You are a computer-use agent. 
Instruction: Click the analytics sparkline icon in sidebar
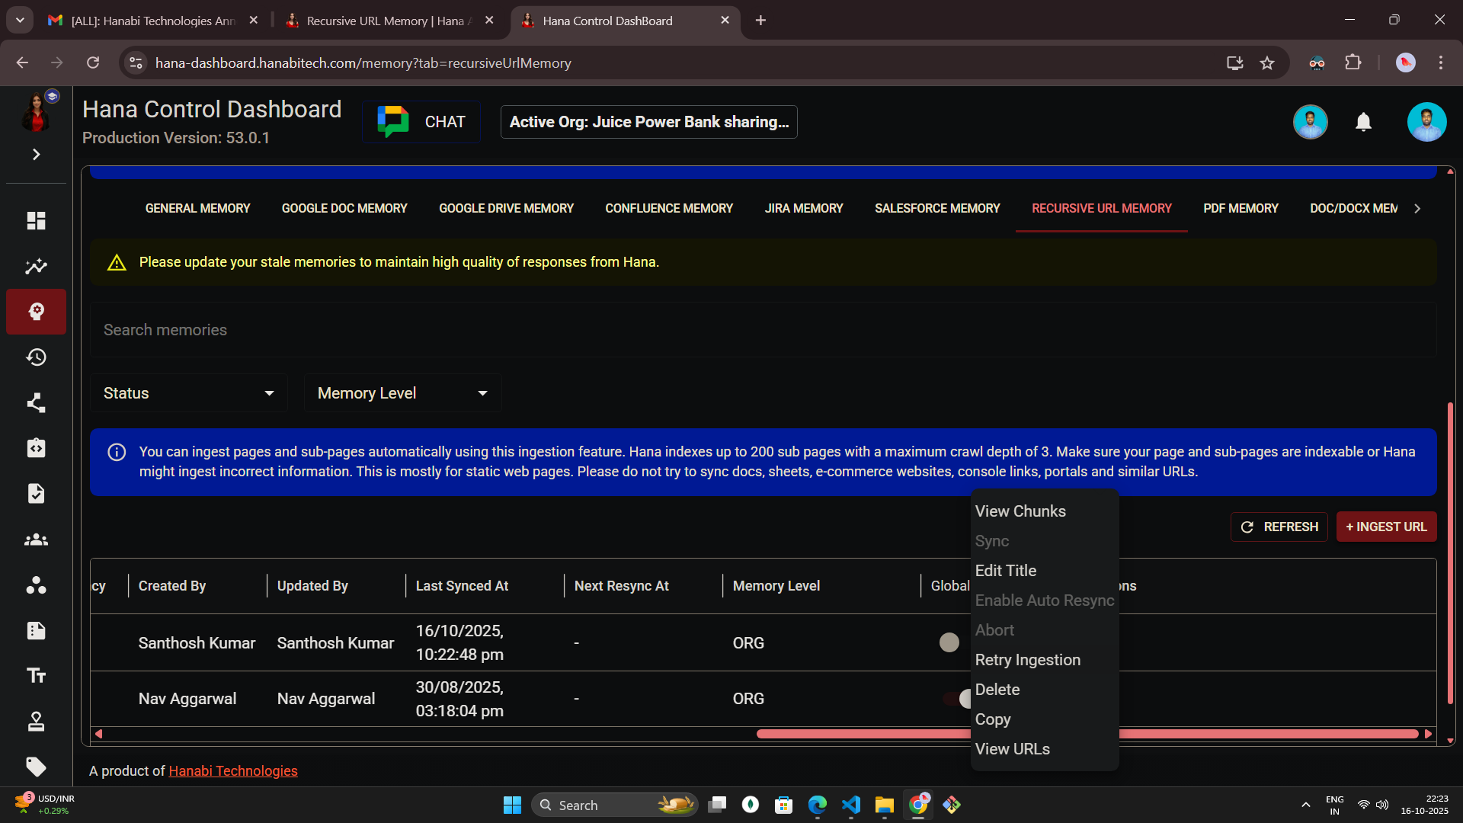(36, 266)
